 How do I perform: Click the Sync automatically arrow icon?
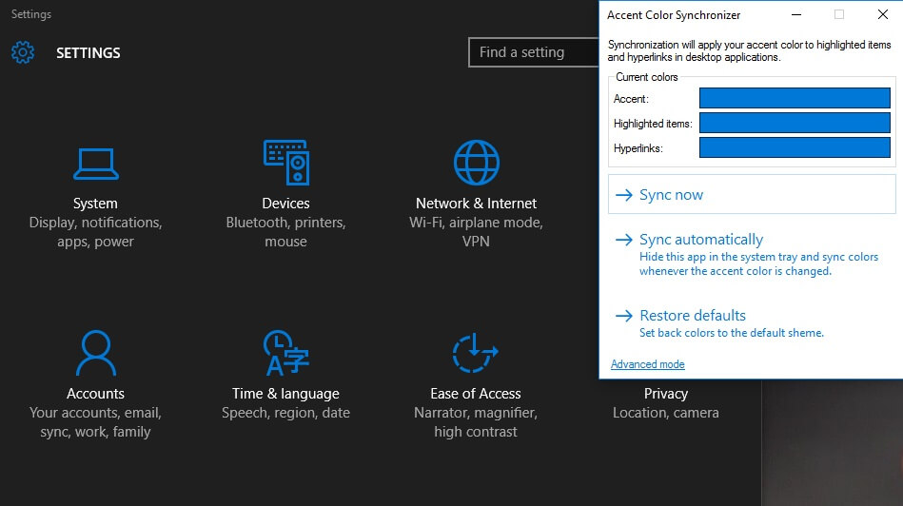pyautogui.click(x=623, y=240)
